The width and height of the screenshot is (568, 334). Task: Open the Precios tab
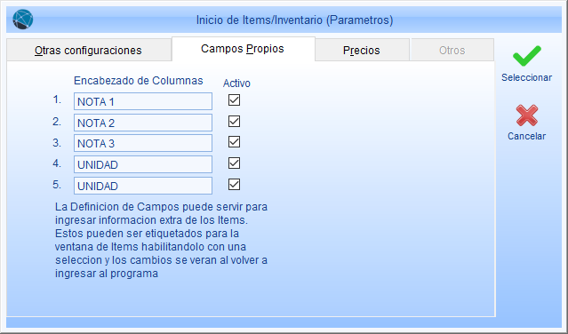(362, 50)
